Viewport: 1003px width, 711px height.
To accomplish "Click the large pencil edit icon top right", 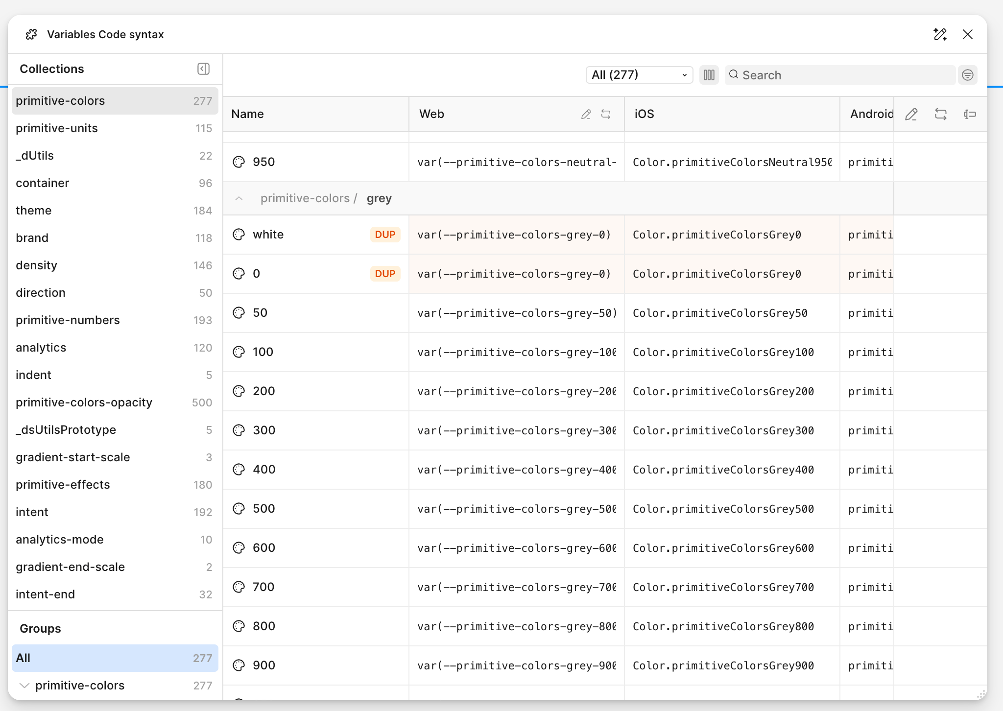I will [911, 115].
